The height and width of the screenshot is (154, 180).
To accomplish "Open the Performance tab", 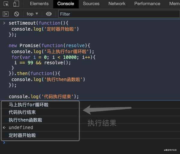I will tap(147, 4).
